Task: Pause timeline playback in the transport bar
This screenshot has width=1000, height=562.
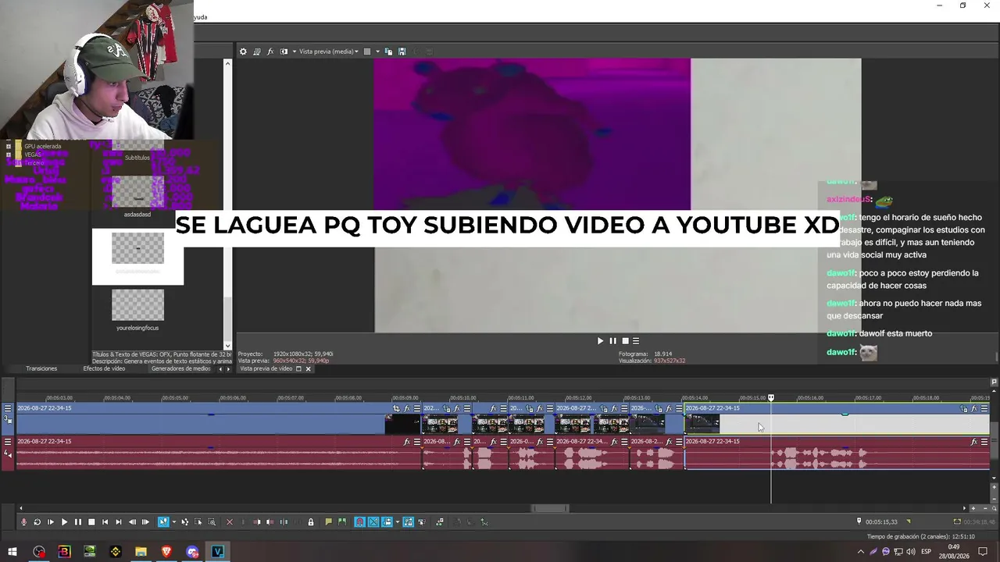Action: pyautogui.click(x=77, y=522)
